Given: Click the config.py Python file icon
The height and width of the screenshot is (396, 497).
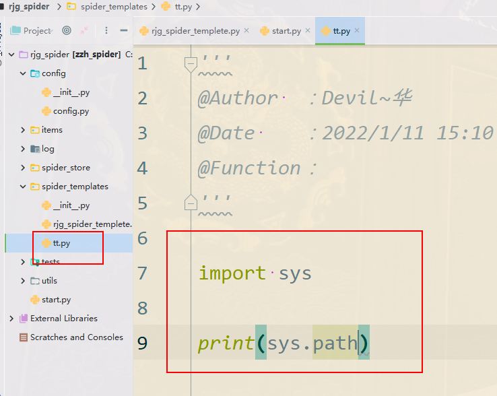Looking at the screenshot, I should pyautogui.click(x=46, y=111).
